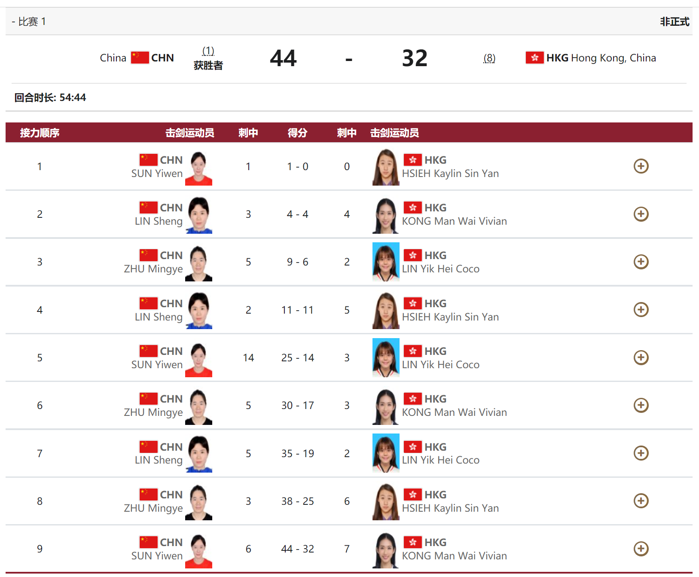Viewport: 699px width, 577px height.
Task: Click SUN Yiwen's photo in relay bout 1
Action: coord(198,168)
